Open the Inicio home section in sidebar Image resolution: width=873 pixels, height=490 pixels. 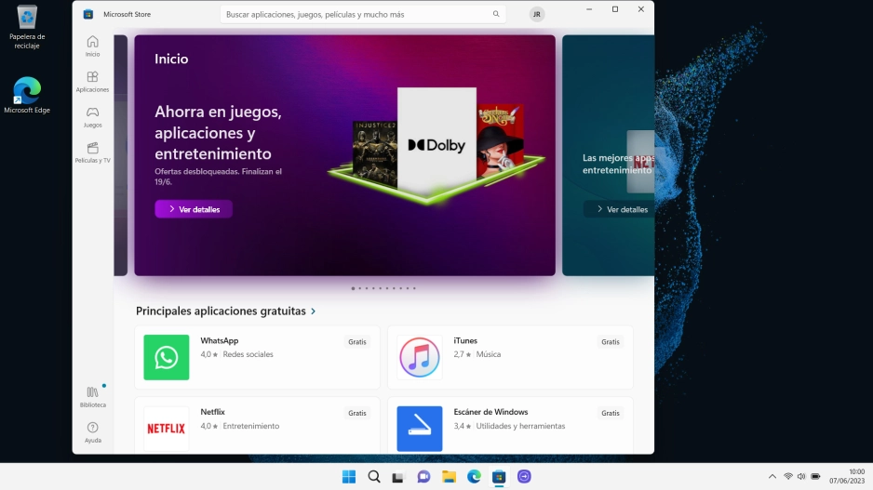tap(92, 46)
